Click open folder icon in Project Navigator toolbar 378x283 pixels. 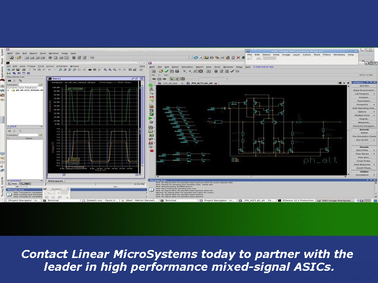pyautogui.click(x=19, y=58)
